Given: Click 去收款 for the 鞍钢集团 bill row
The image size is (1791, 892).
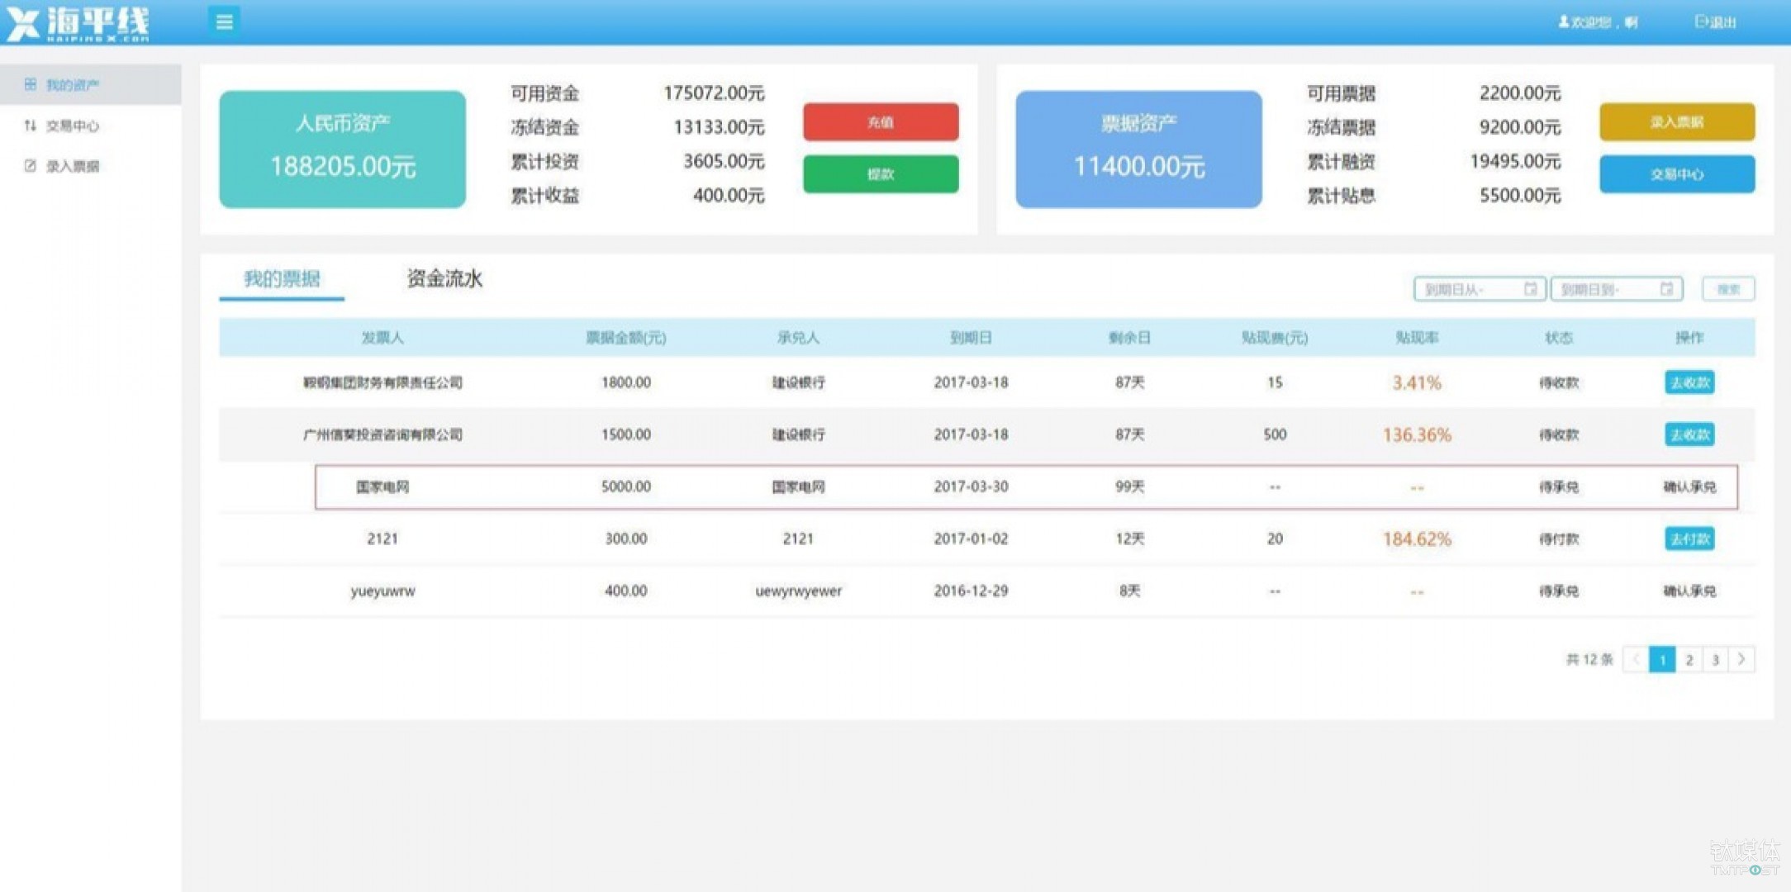Looking at the screenshot, I should pos(1689,382).
